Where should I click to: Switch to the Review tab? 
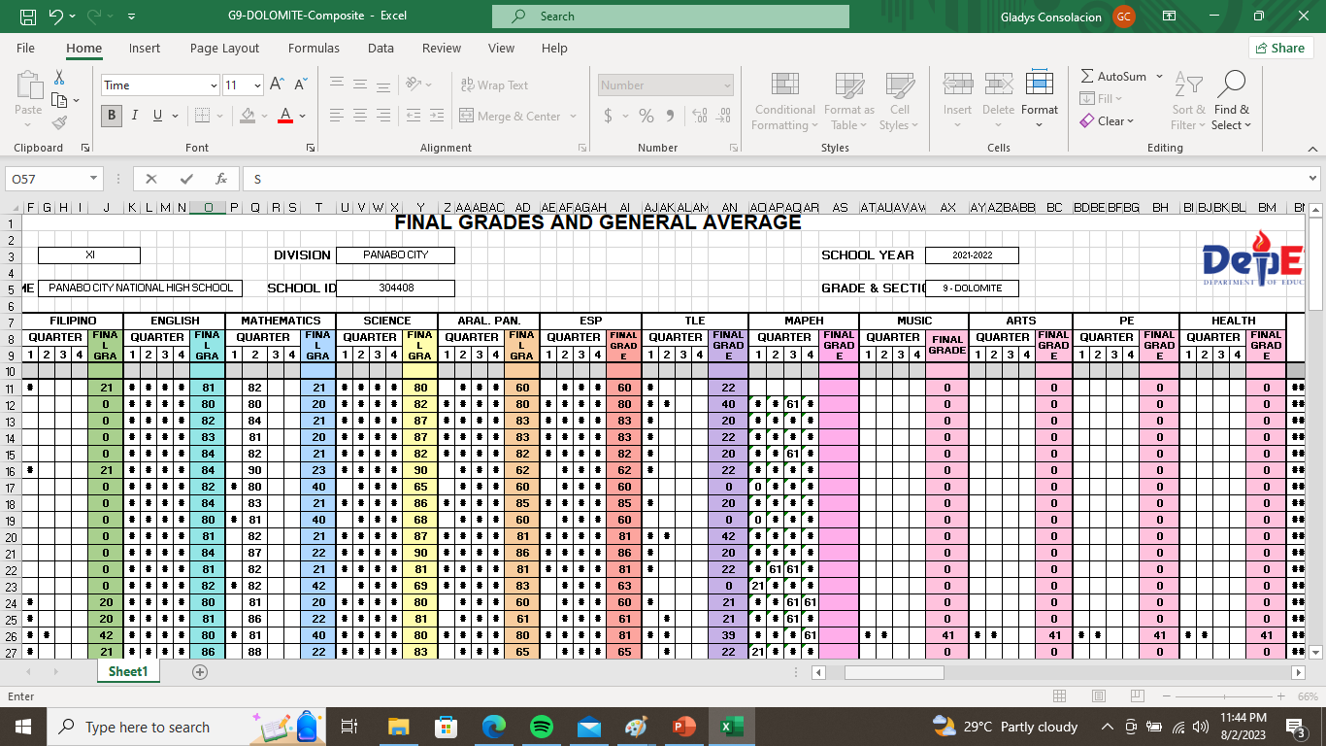pos(442,48)
